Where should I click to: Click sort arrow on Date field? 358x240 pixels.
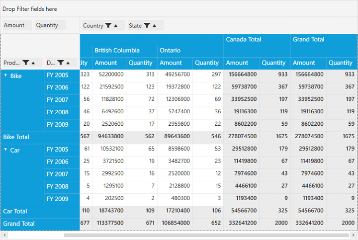tap(69, 63)
